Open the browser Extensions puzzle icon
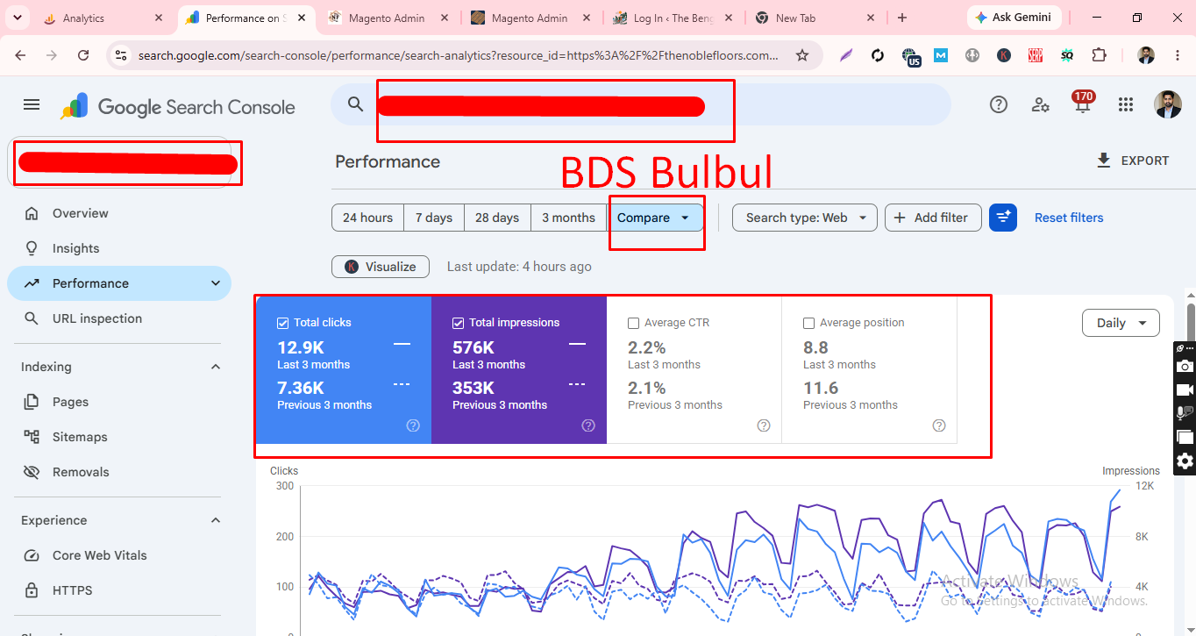 coord(1099,55)
